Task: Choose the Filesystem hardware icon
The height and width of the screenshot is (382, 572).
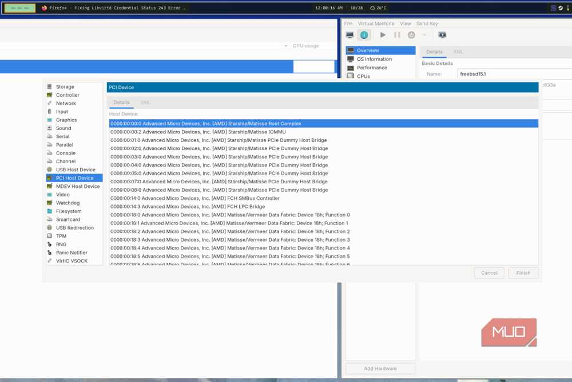Action: (x=50, y=211)
